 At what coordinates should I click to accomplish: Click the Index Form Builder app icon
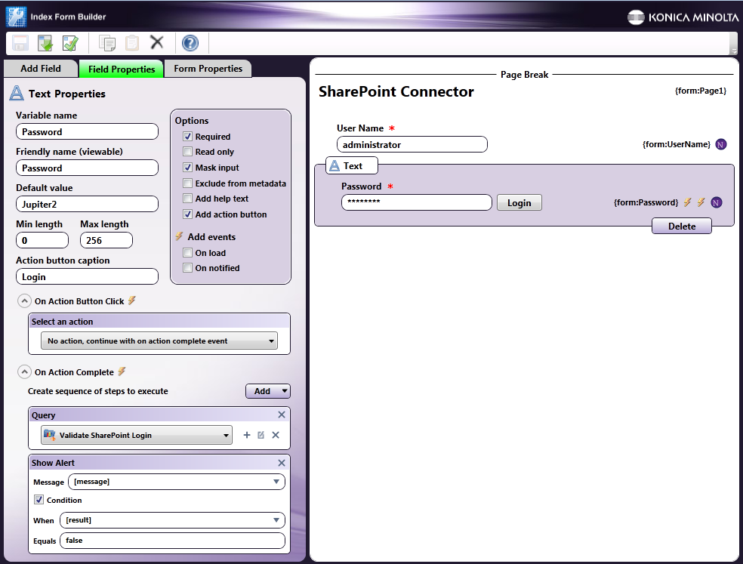tap(16, 17)
